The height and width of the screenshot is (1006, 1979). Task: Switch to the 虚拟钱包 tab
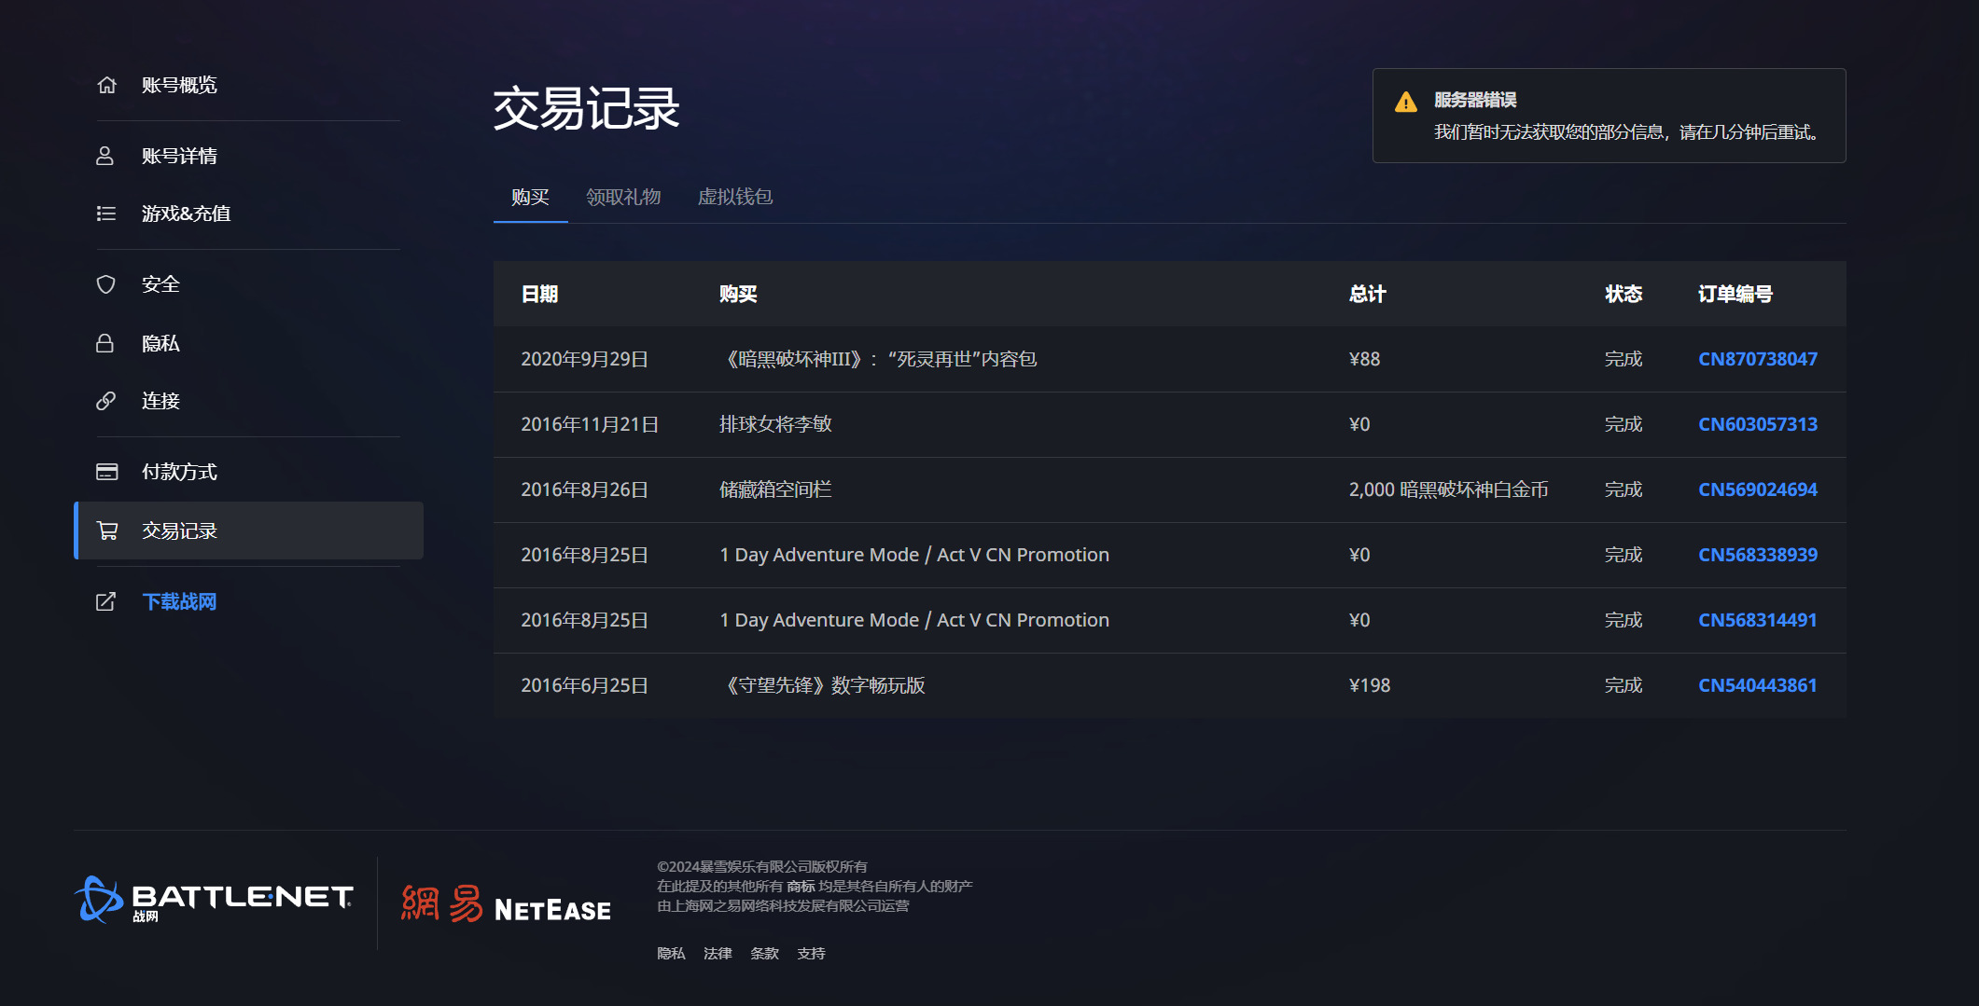735,197
